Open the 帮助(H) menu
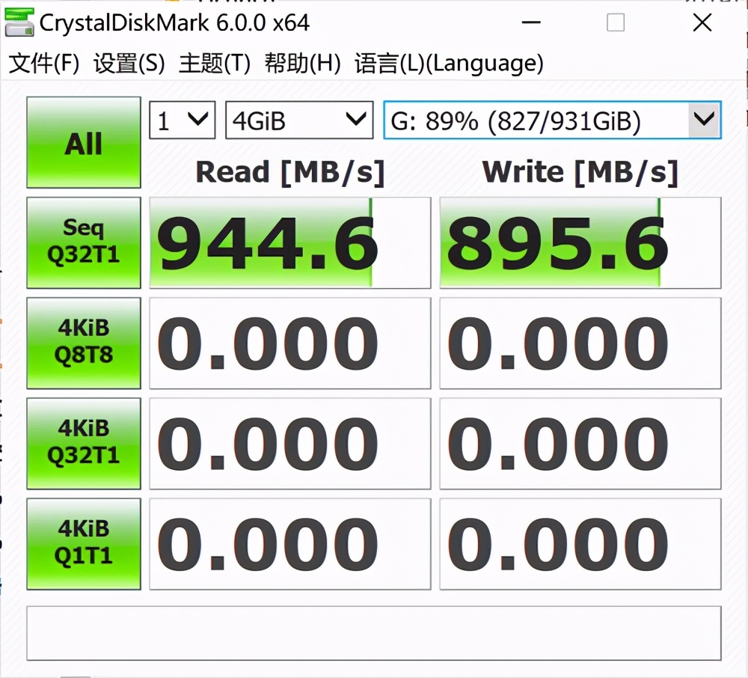 click(298, 64)
